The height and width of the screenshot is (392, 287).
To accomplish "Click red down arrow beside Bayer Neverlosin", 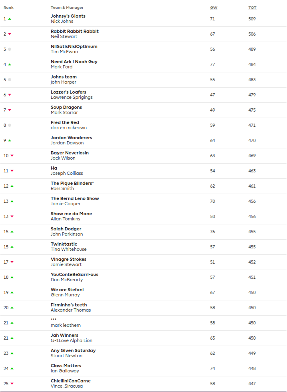I will pyautogui.click(x=12, y=156).
